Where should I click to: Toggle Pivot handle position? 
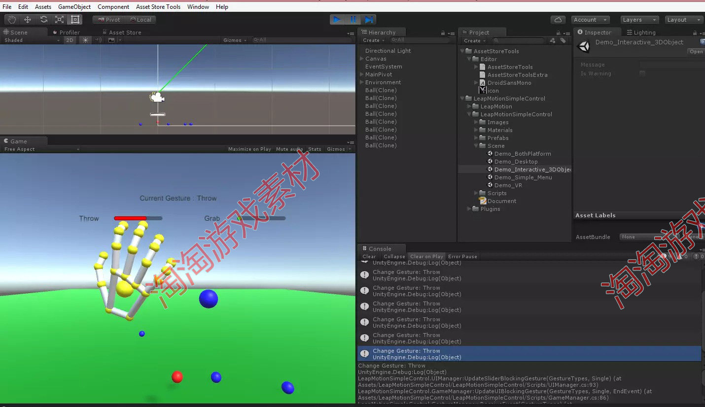coord(108,20)
